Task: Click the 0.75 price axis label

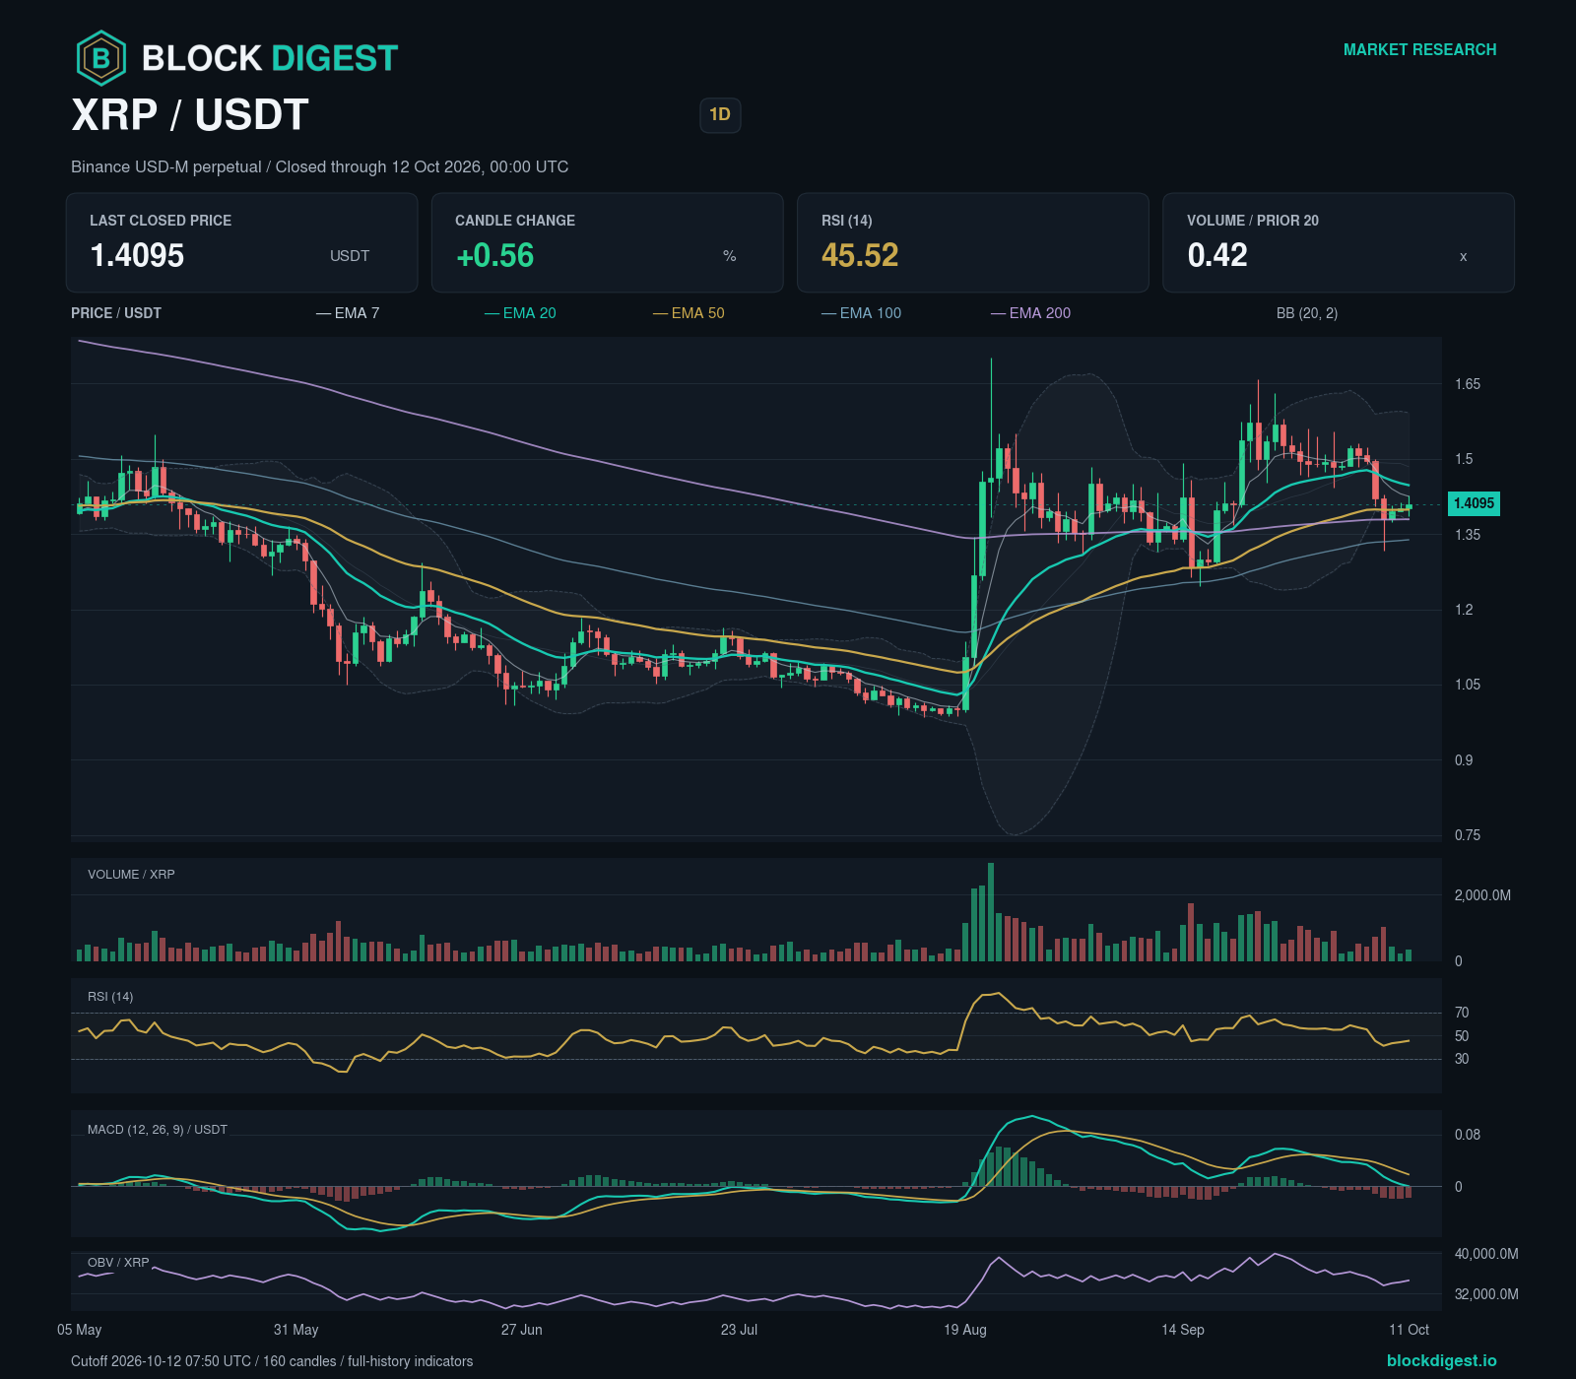Action: (1468, 835)
